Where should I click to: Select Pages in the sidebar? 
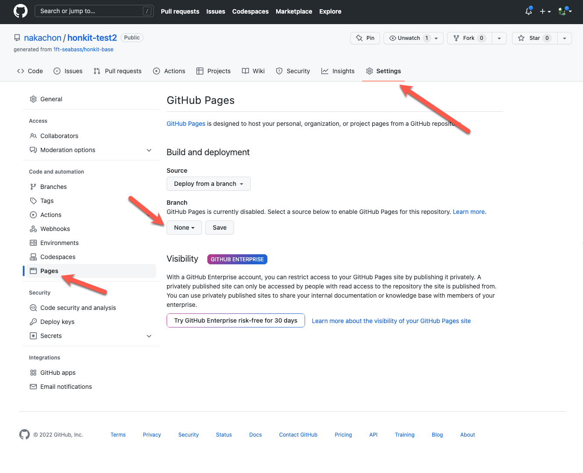click(91, 271)
